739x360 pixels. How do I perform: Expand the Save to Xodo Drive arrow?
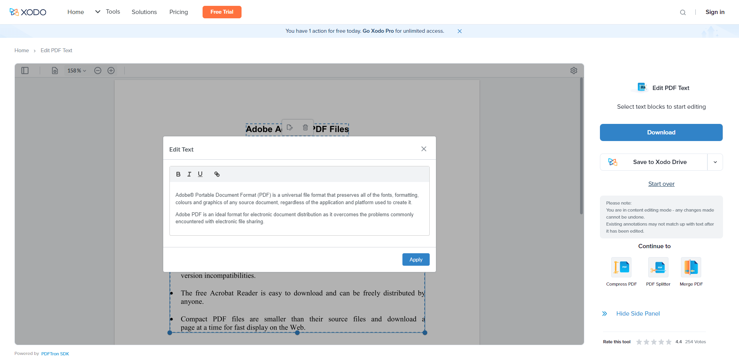tap(715, 162)
